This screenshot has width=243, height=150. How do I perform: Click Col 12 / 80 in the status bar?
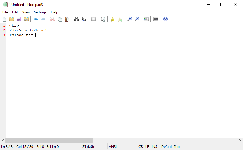coord(25,147)
